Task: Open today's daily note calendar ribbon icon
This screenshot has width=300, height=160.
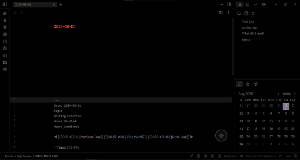Action: pyautogui.click(x=5, y=41)
